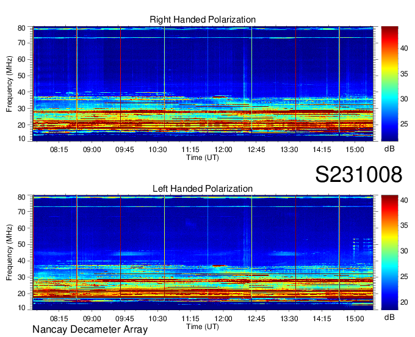This screenshot has width=415, height=337.
Task: Click the 10 MHz tick on the Right Handed frequency axis
Action: (x=21, y=139)
